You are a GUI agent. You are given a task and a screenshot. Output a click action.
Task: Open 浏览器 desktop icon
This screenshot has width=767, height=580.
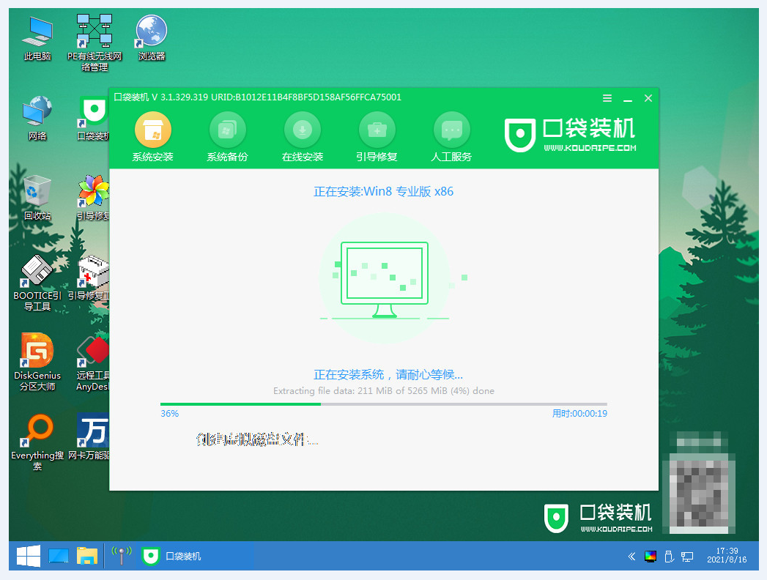(x=152, y=39)
